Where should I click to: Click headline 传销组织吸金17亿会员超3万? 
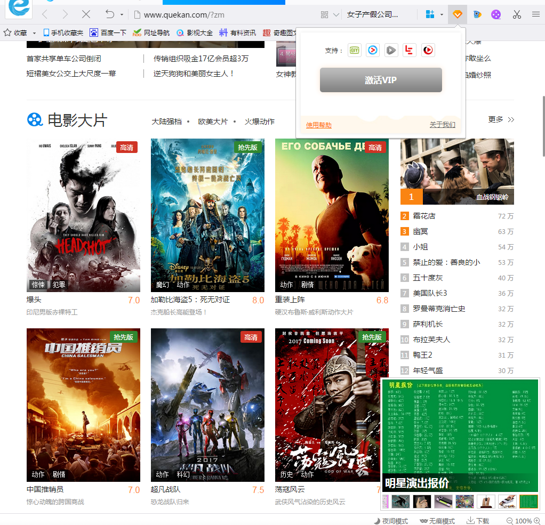pyautogui.click(x=201, y=59)
